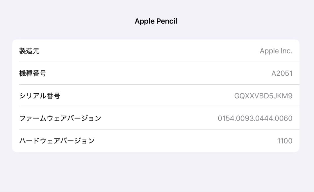This screenshot has height=192, width=314.
Task: Select the ハードウェアバージョン (Hardware Version) row
Action: click(157, 141)
